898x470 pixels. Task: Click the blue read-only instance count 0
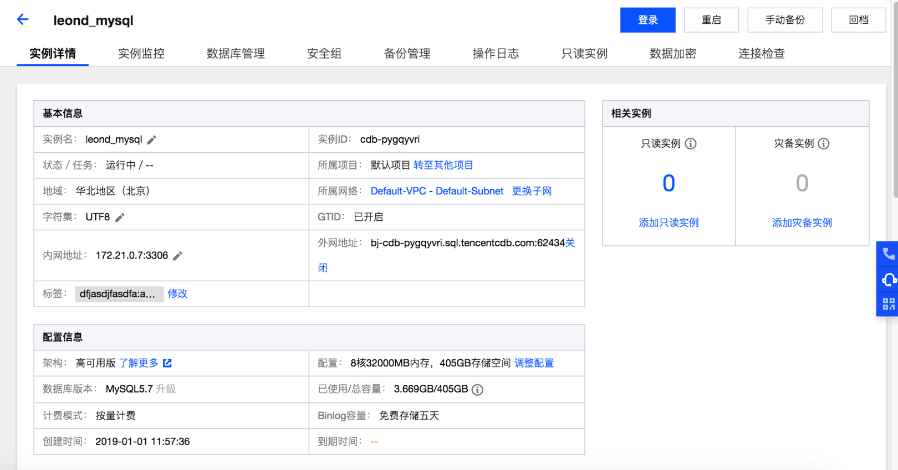click(669, 183)
